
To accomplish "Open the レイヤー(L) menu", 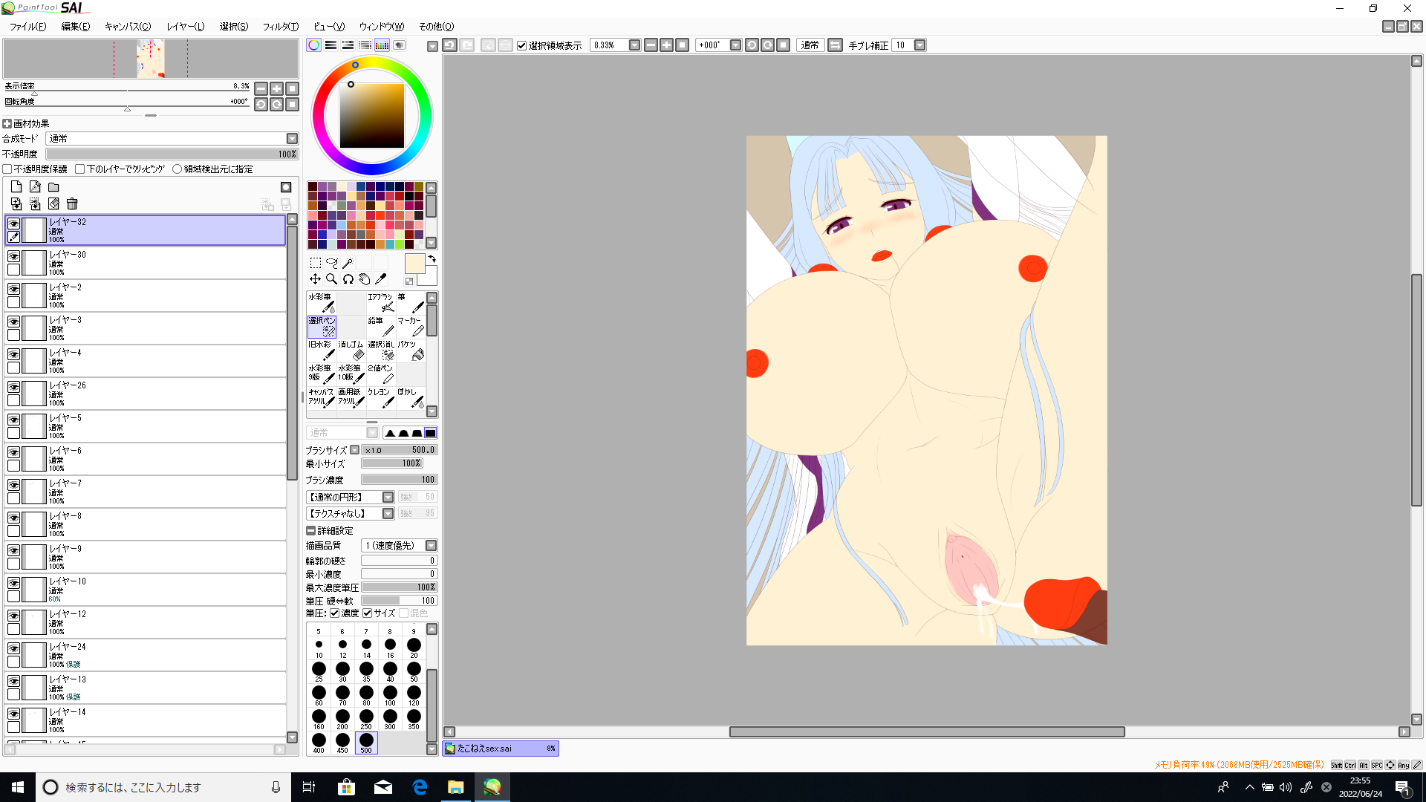I will [185, 27].
